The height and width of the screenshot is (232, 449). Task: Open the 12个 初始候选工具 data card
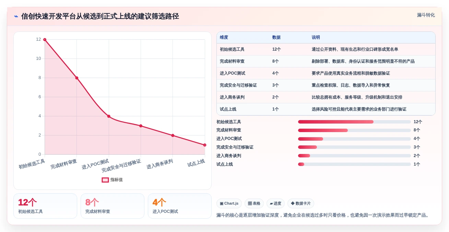tap(45, 206)
